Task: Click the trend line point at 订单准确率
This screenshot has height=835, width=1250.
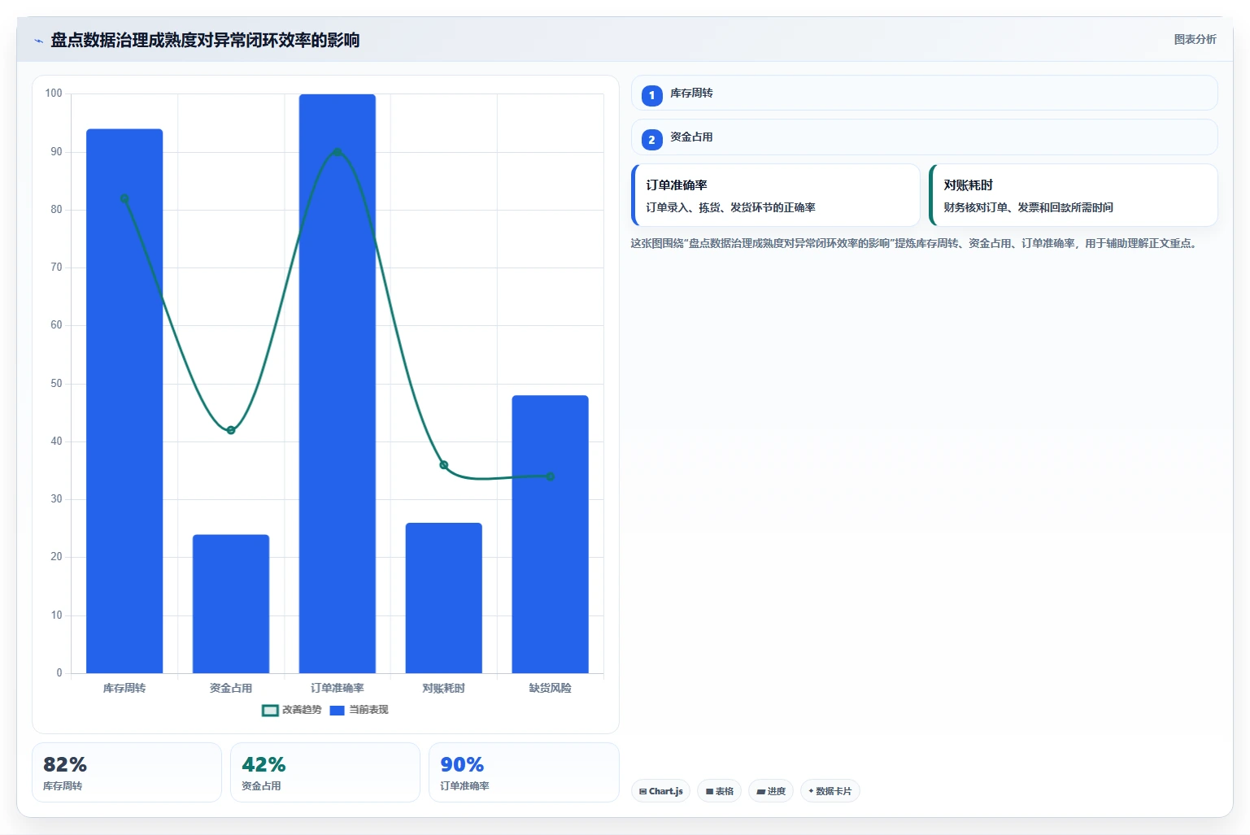Action: point(338,152)
